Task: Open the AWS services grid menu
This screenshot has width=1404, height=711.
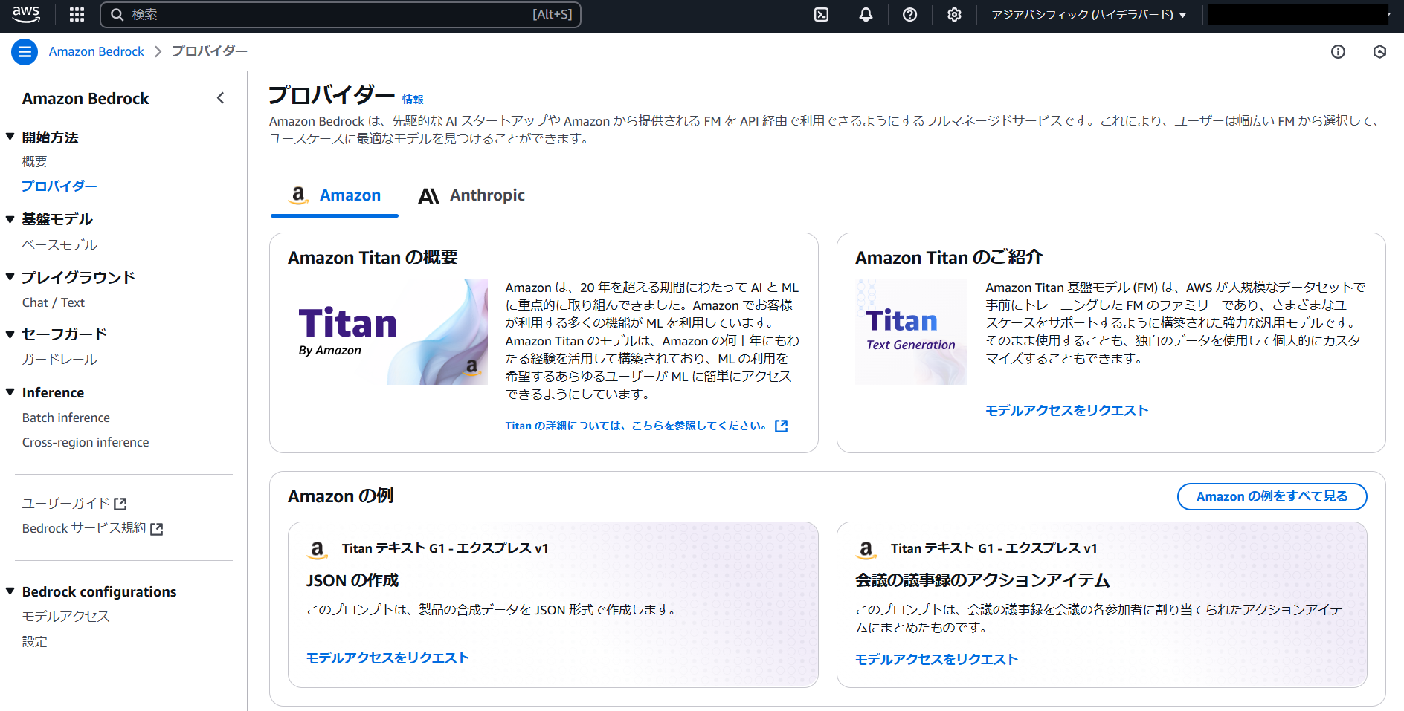Action: [x=77, y=14]
